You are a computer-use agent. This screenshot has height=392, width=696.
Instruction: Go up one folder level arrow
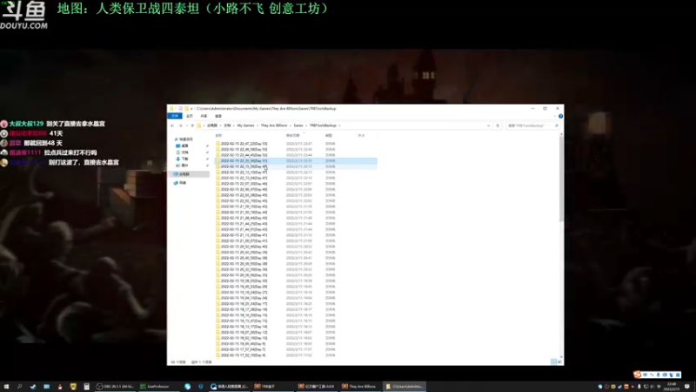(x=192, y=125)
